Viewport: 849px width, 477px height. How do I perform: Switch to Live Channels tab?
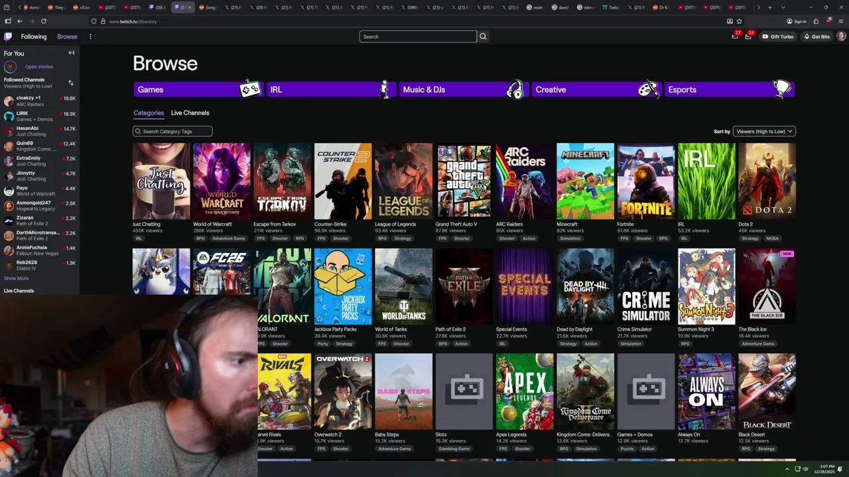(190, 113)
